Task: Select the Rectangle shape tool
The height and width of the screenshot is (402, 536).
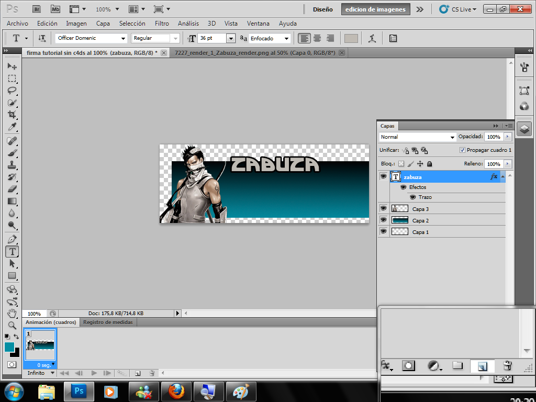Action: point(12,275)
